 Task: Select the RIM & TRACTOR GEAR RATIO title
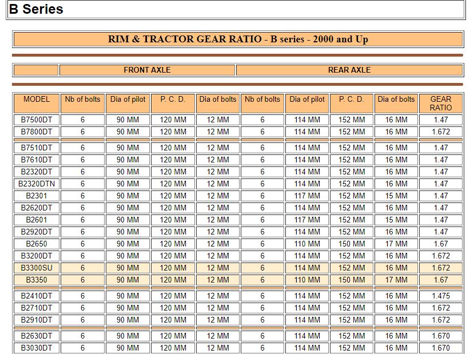click(238, 39)
